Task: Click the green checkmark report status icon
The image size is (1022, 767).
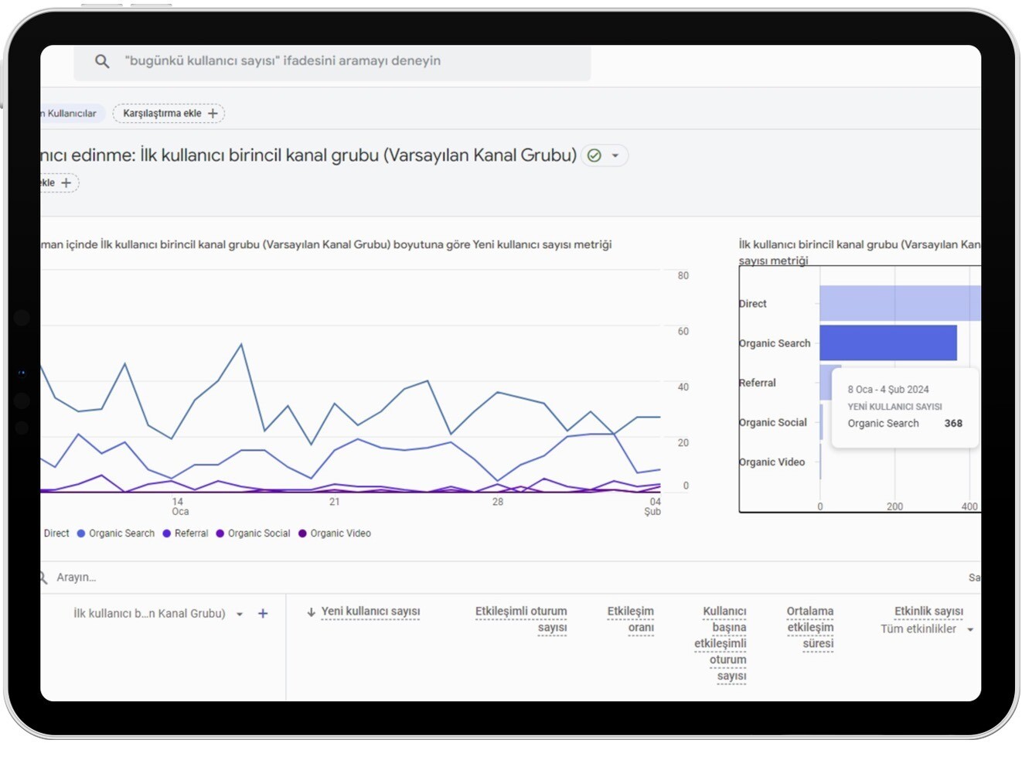Action: pyautogui.click(x=594, y=155)
